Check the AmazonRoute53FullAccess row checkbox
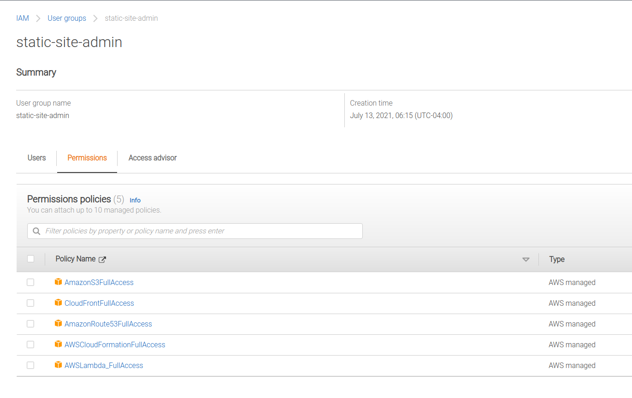The width and height of the screenshot is (632, 398). coord(30,324)
